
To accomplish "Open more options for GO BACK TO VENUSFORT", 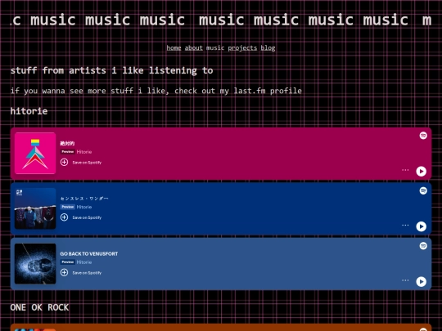I will [405, 280].
